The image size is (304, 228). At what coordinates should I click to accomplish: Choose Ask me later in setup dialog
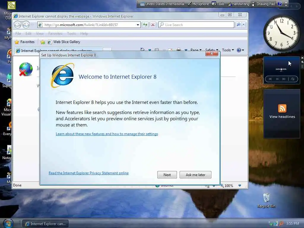(195, 175)
